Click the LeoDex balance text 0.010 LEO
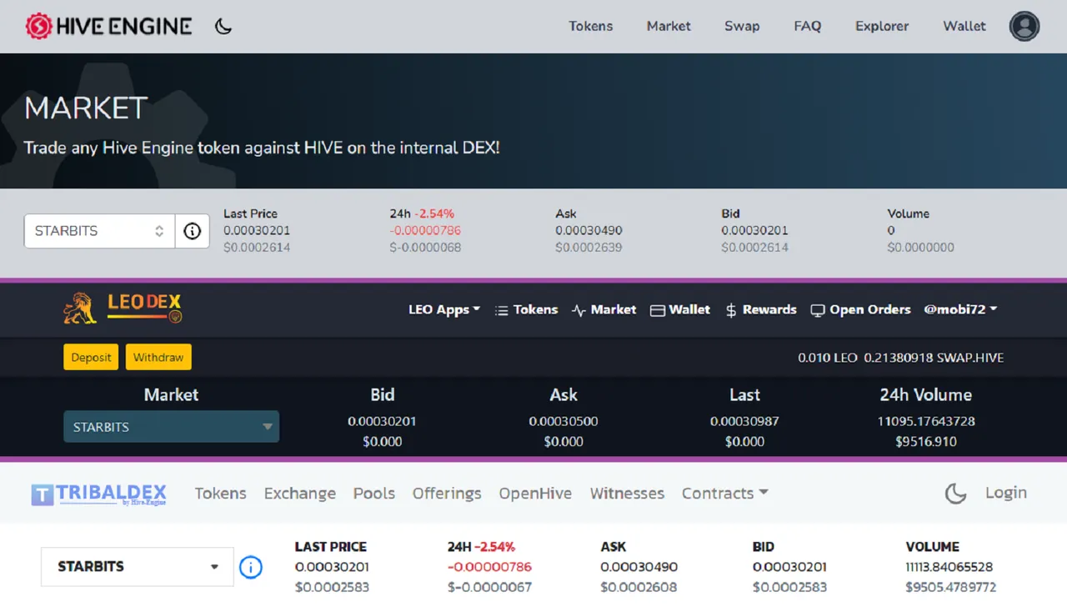The image size is (1067, 607). tap(827, 358)
